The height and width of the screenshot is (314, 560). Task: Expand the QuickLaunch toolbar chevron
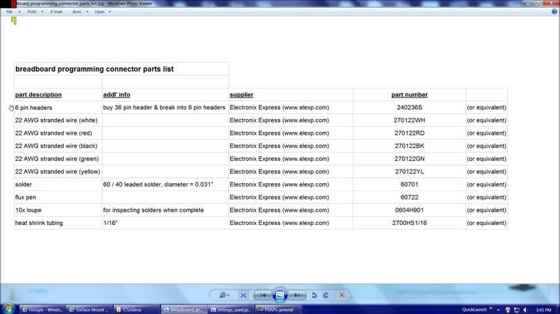[x=490, y=309]
